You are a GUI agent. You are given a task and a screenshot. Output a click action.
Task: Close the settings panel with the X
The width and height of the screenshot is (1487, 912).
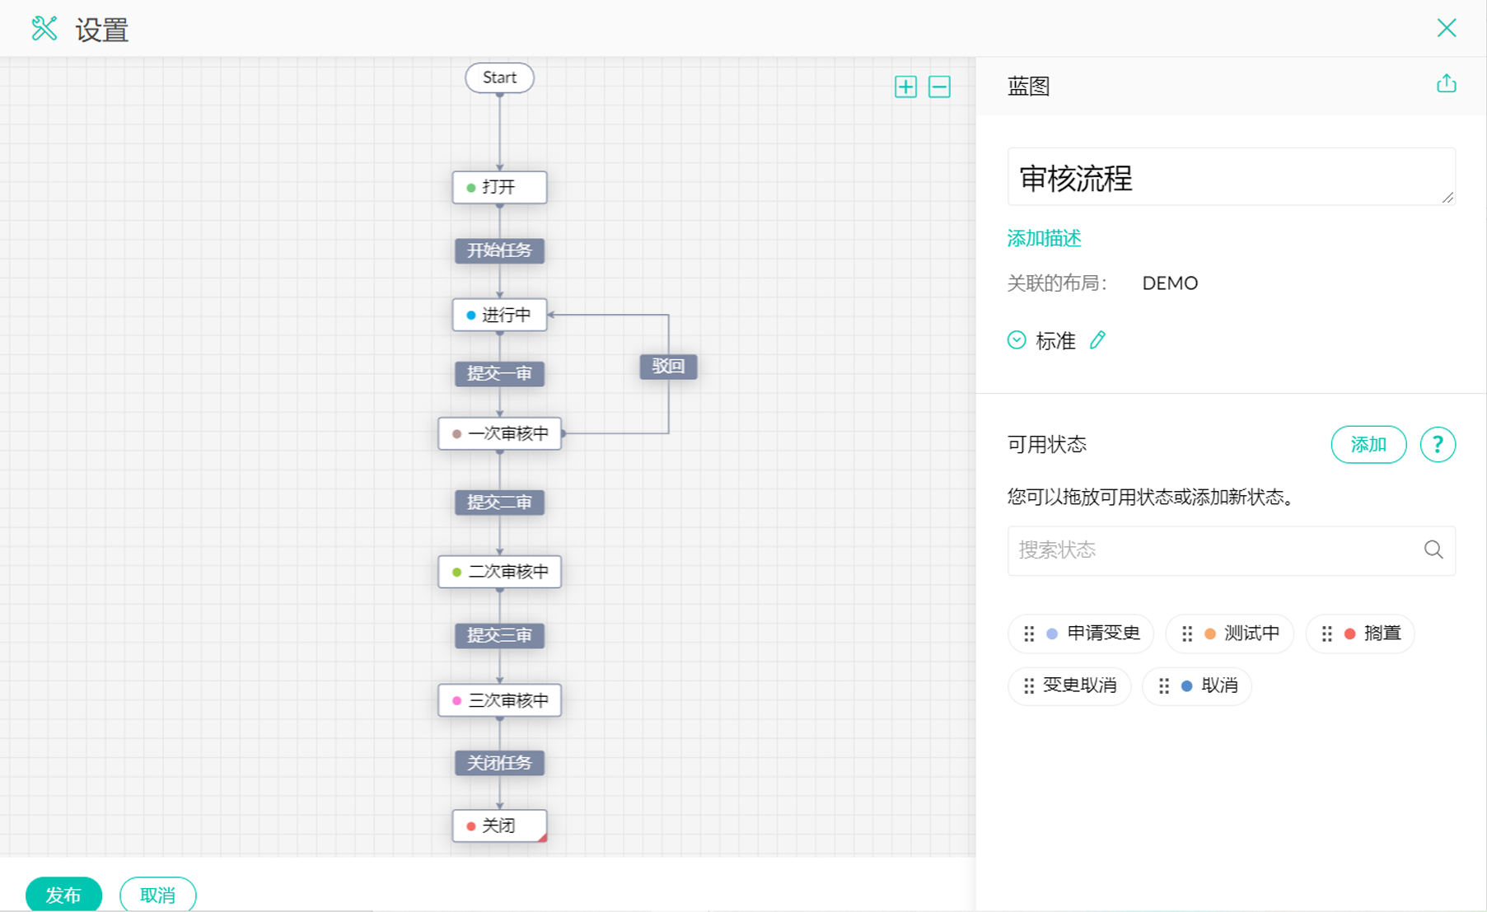(x=1447, y=27)
